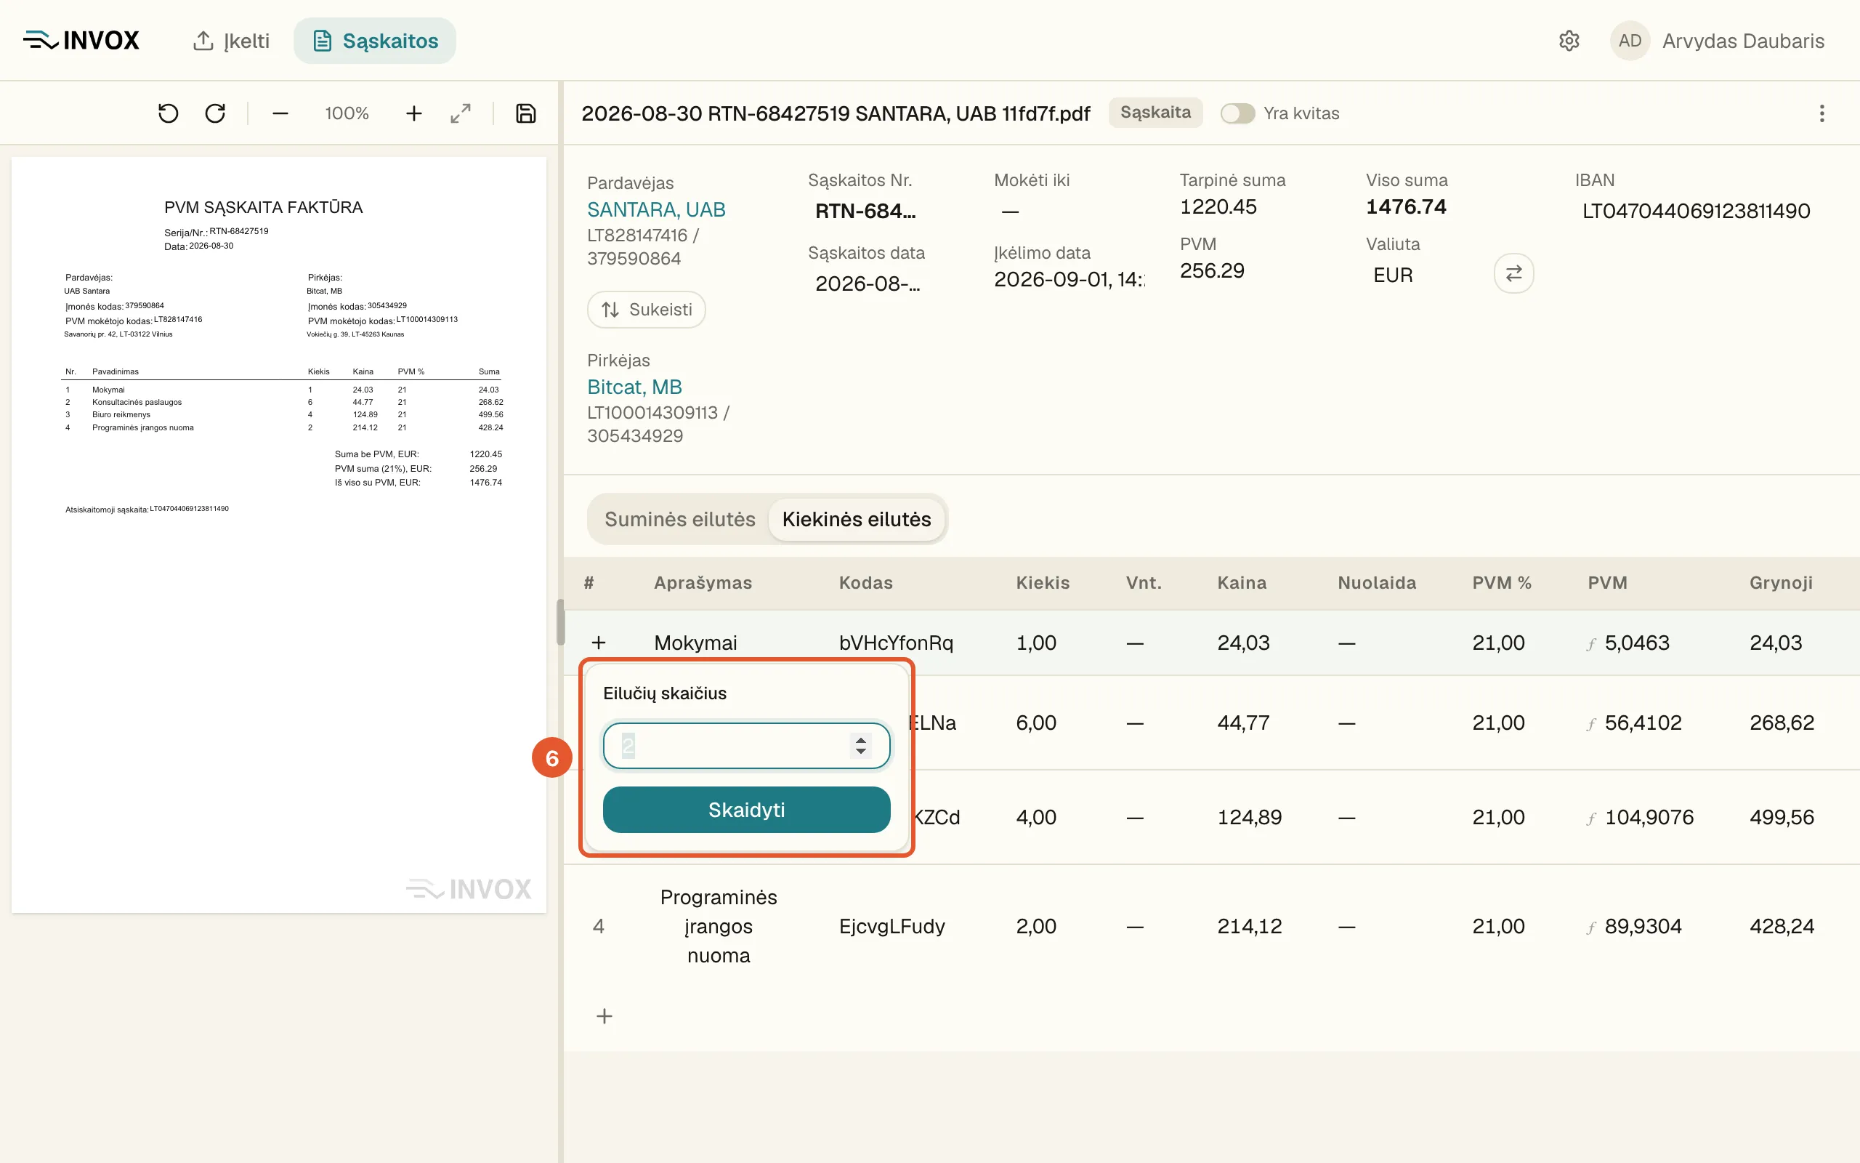Click the AD user avatar

(x=1630, y=41)
